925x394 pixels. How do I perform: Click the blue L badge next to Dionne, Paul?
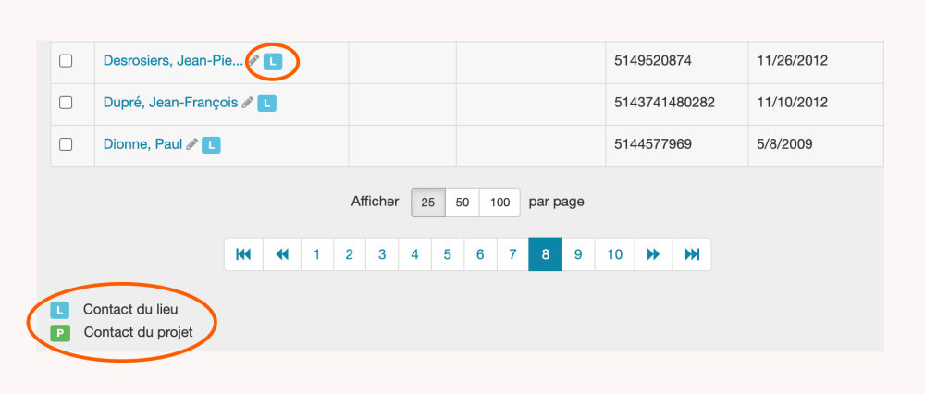click(211, 145)
